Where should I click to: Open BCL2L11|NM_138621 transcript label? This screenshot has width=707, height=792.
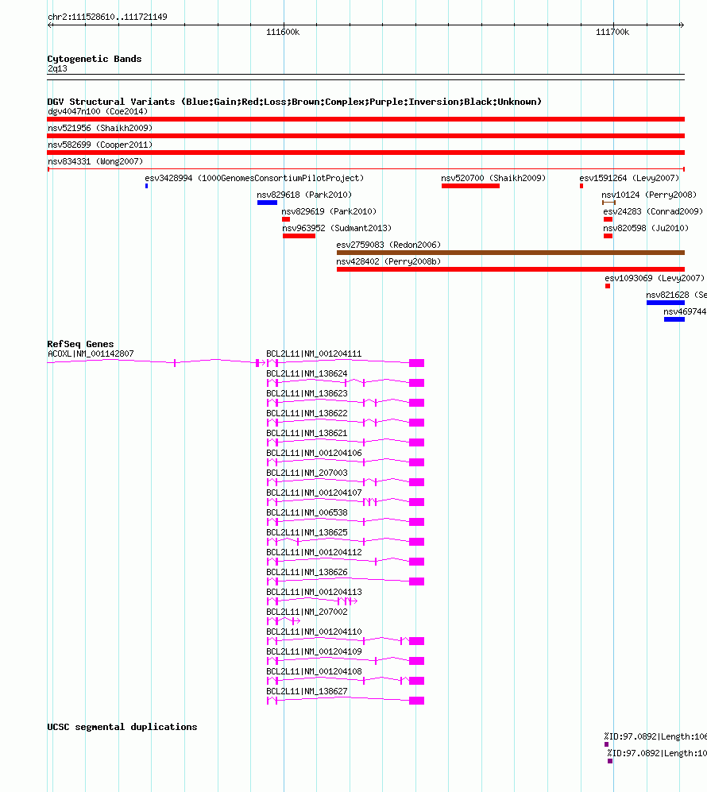tap(307, 433)
